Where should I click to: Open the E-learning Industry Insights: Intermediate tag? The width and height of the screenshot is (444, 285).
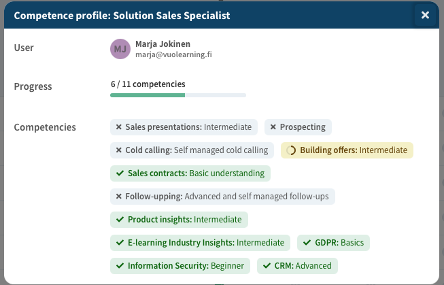[206, 243]
